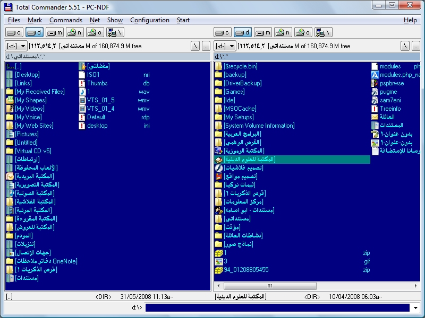Viewport: 425px width, 318px height.
Task: Open command line history dropdown arrow
Action: (415, 308)
